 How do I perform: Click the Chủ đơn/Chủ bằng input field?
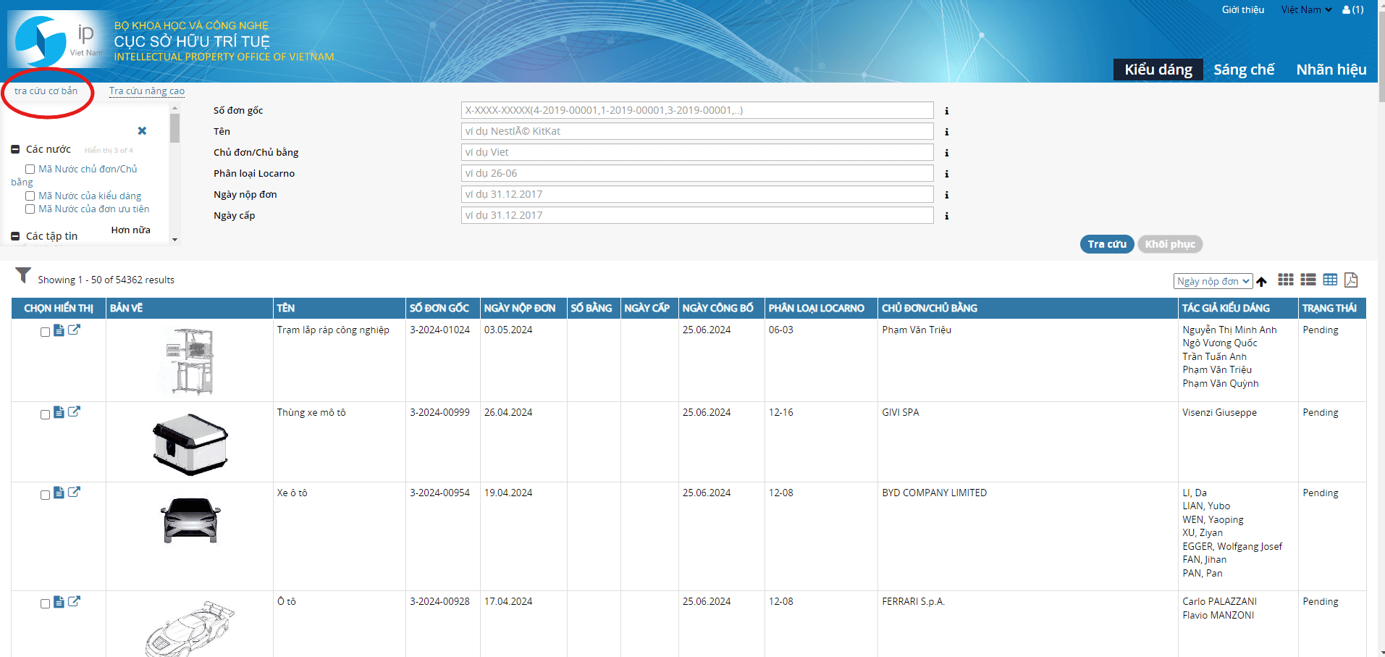(696, 152)
